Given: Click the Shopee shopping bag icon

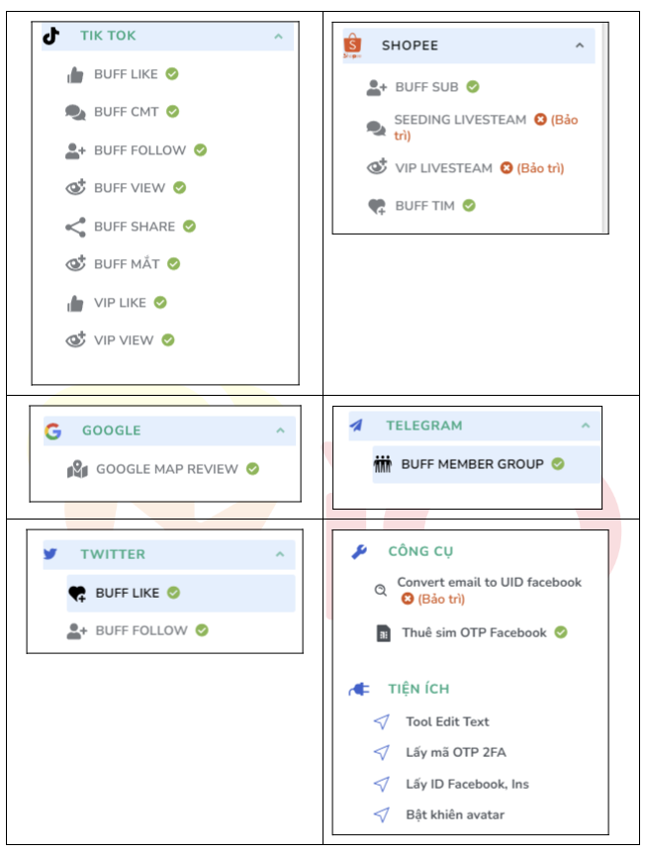Looking at the screenshot, I should coord(352,45).
